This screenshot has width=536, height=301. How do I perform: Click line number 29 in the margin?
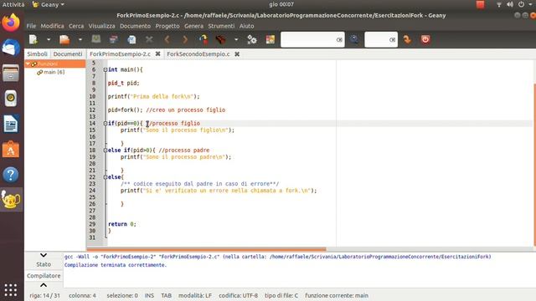tap(92, 224)
